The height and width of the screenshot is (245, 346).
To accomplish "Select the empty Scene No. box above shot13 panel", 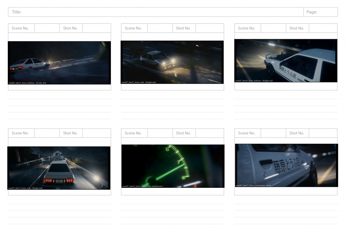I will point(160,28).
